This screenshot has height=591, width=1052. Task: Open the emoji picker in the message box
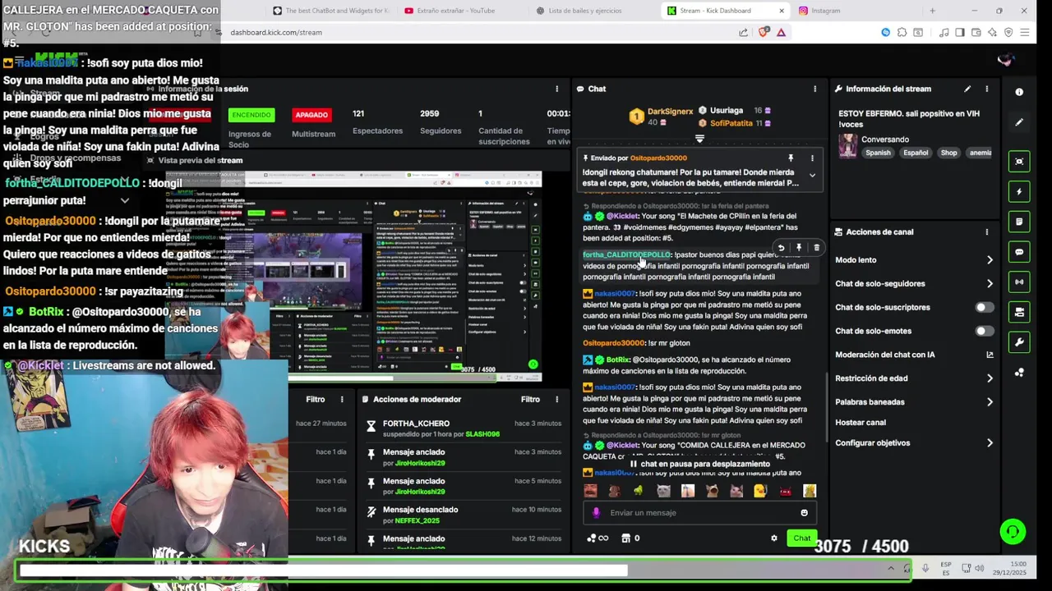click(x=804, y=513)
